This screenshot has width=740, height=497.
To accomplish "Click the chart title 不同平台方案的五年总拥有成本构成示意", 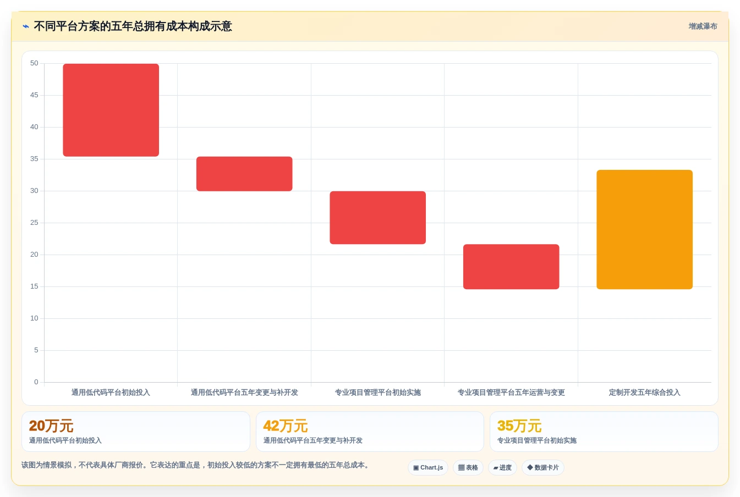I will coord(133,26).
